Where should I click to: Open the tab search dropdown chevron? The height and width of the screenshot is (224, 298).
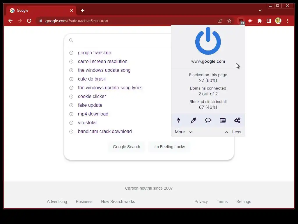260,10
